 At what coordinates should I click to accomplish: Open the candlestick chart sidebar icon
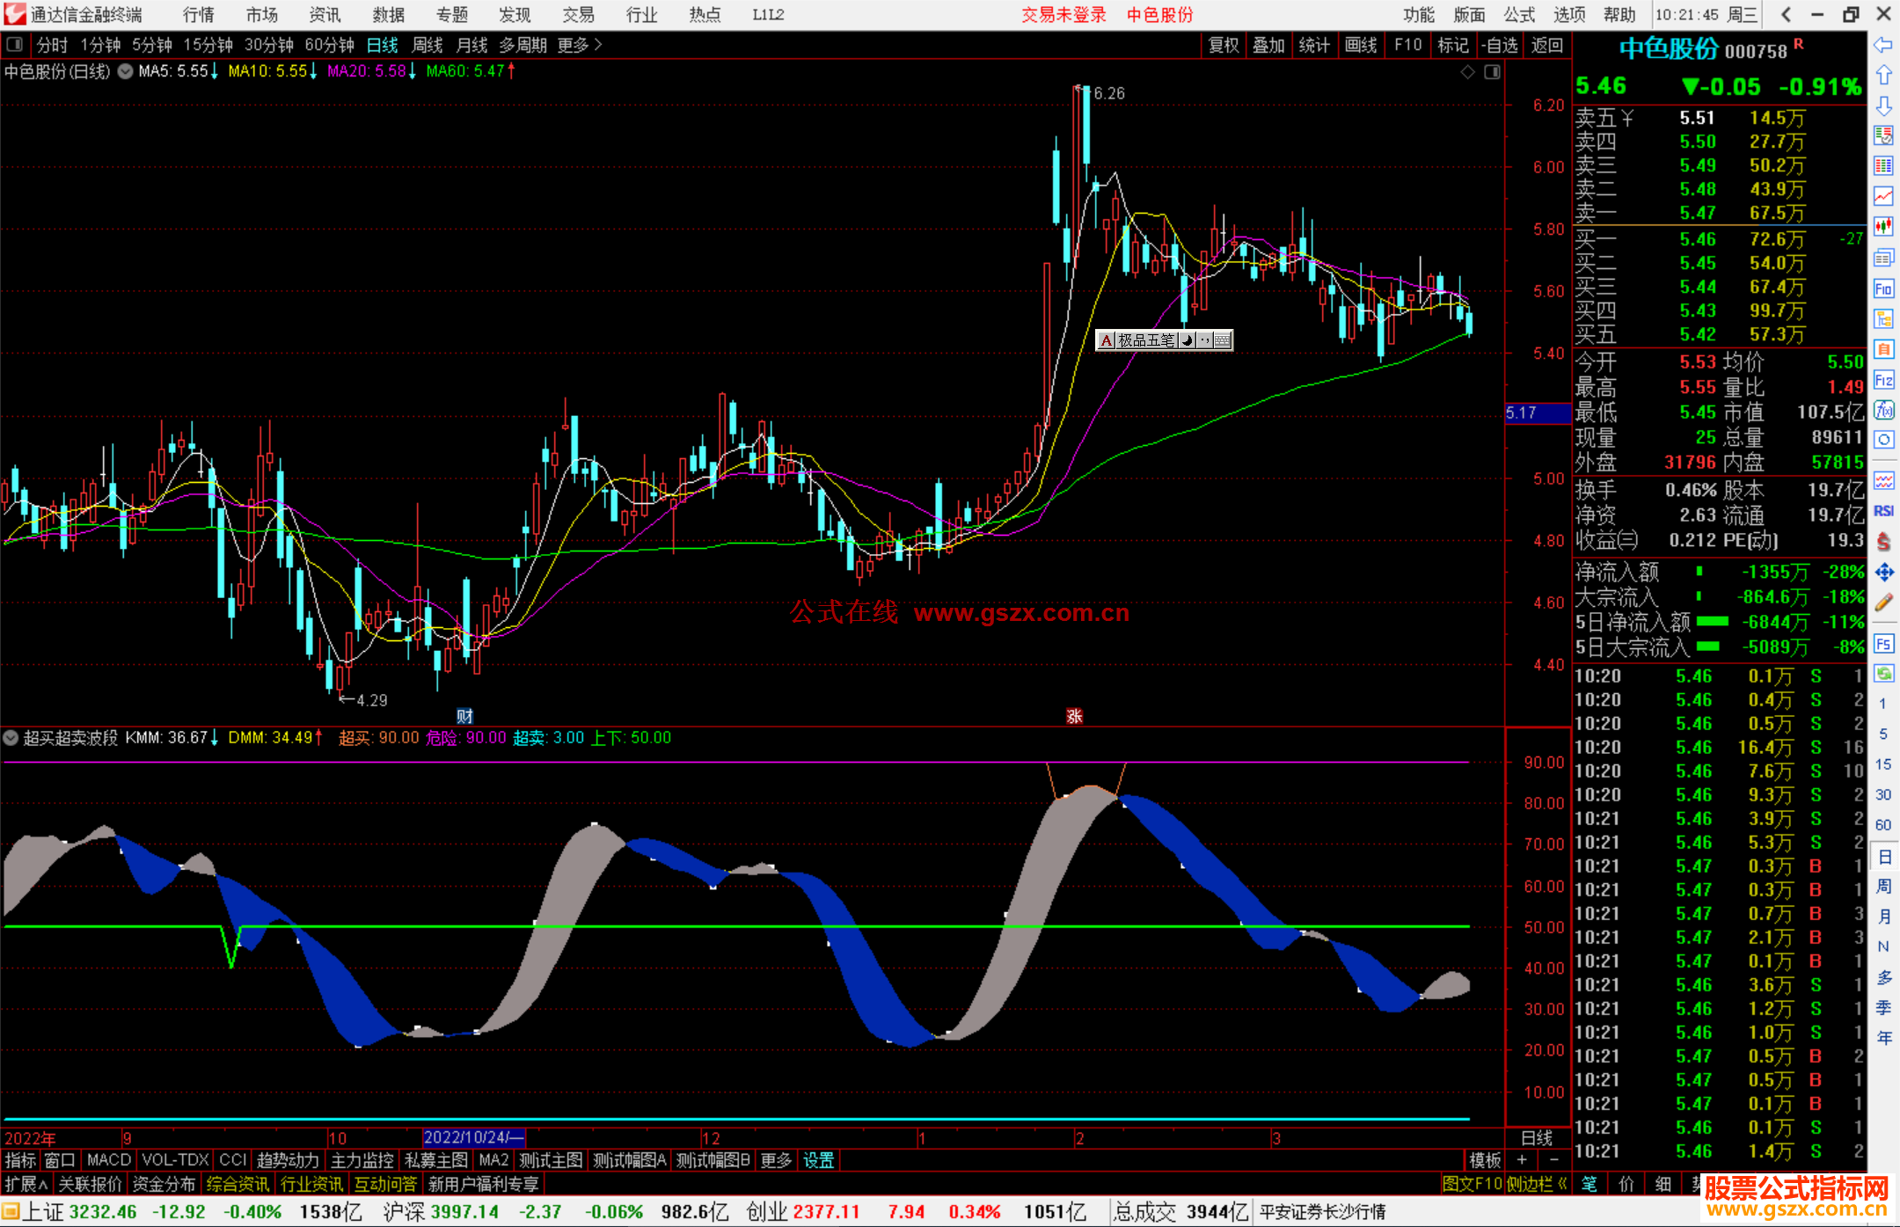(1883, 226)
